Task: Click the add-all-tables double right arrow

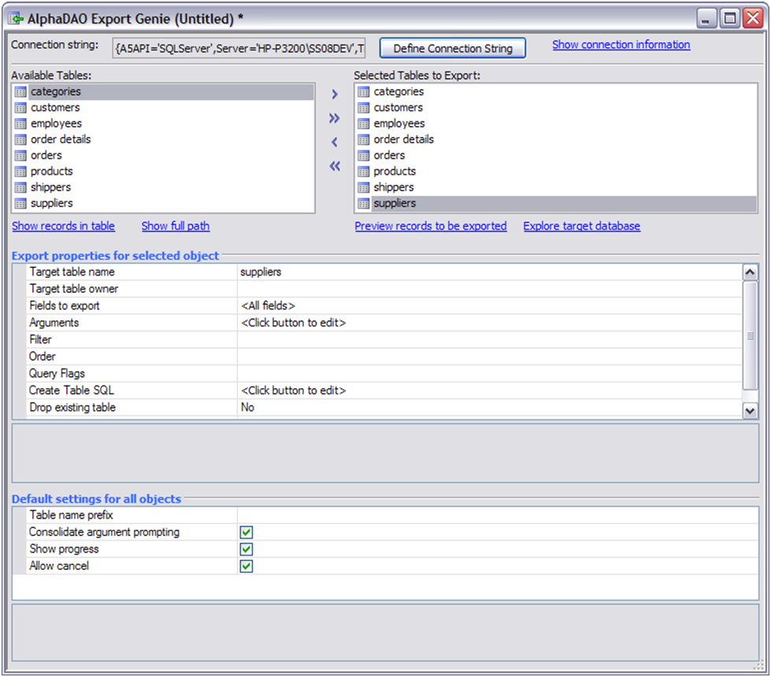Action: 335,118
